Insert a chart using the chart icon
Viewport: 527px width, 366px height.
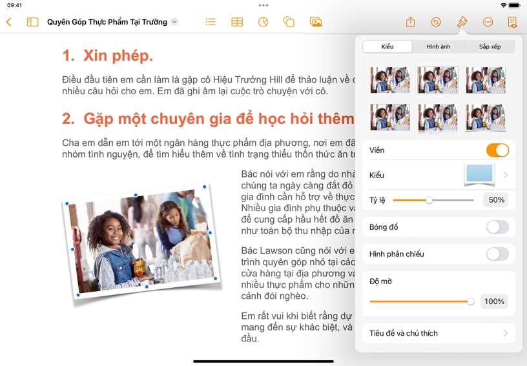click(x=263, y=22)
